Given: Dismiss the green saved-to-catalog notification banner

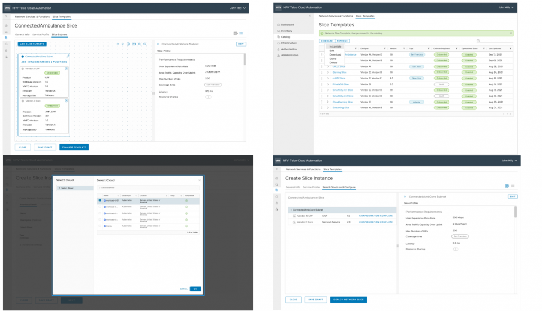Looking at the screenshot, I should (x=511, y=33).
